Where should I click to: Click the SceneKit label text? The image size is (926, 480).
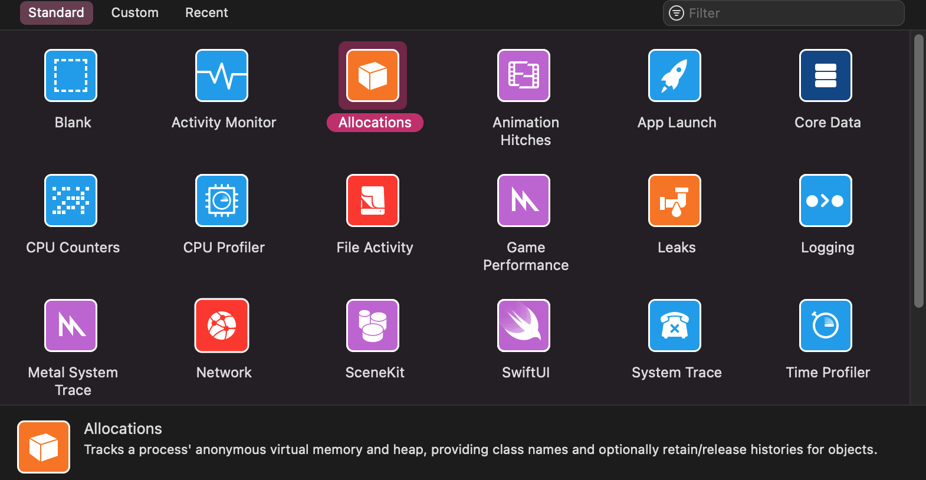pyautogui.click(x=375, y=373)
